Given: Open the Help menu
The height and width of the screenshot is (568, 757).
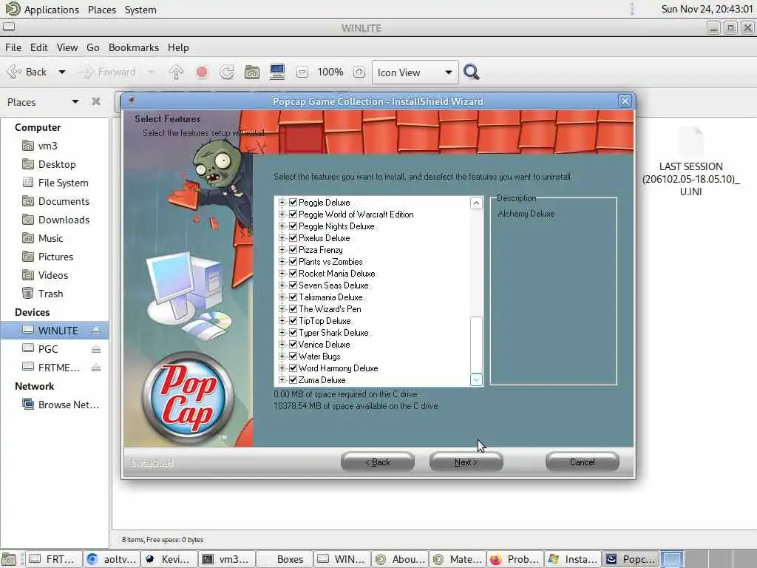Looking at the screenshot, I should [x=178, y=47].
